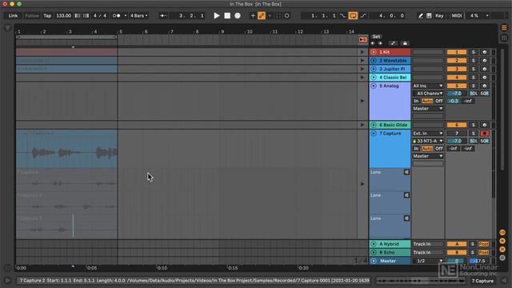Jump to Next Locator arrow
The image size is (512, 288).
pyautogui.click(x=380, y=43)
